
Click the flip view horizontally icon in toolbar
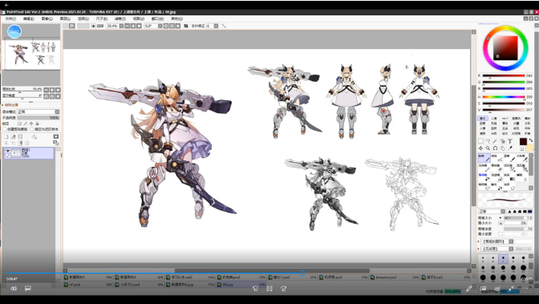pyautogui.click(x=186, y=26)
